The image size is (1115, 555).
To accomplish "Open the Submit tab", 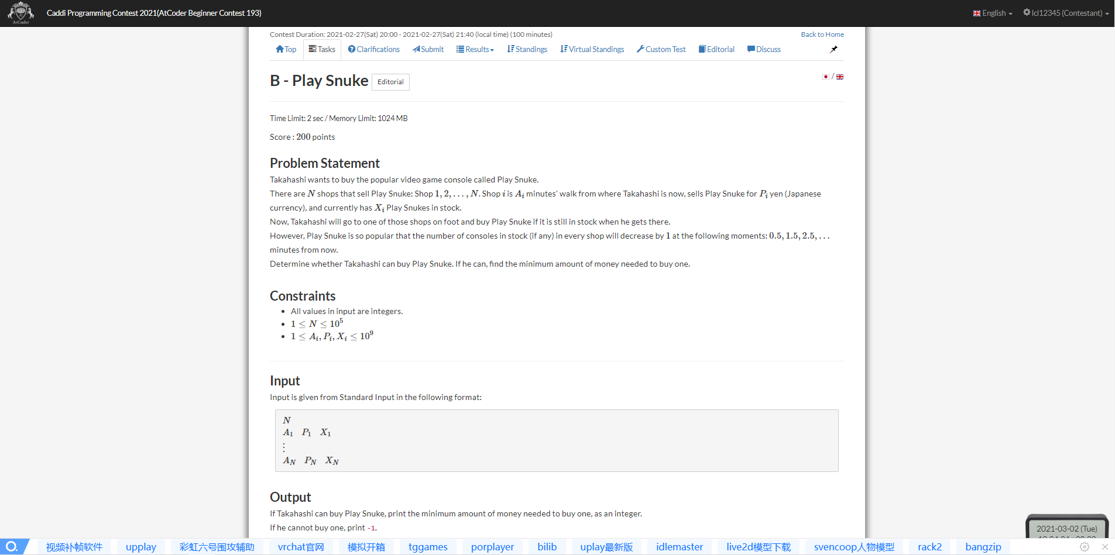I will click(428, 50).
